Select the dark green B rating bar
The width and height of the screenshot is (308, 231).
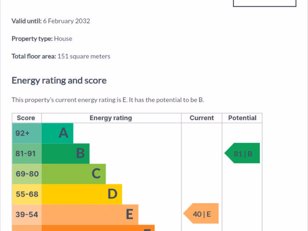point(66,154)
